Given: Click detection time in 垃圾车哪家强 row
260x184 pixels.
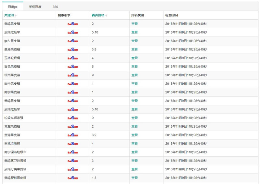Looking at the screenshot, I should tap(186, 118).
